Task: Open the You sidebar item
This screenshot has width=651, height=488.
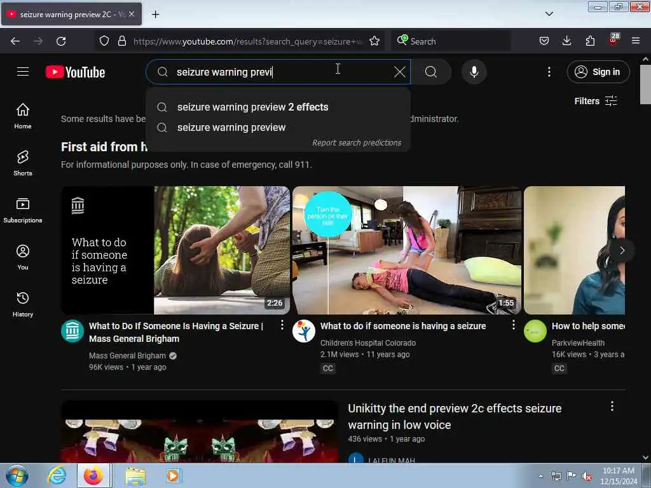Action: pyautogui.click(x=23, y=257)
